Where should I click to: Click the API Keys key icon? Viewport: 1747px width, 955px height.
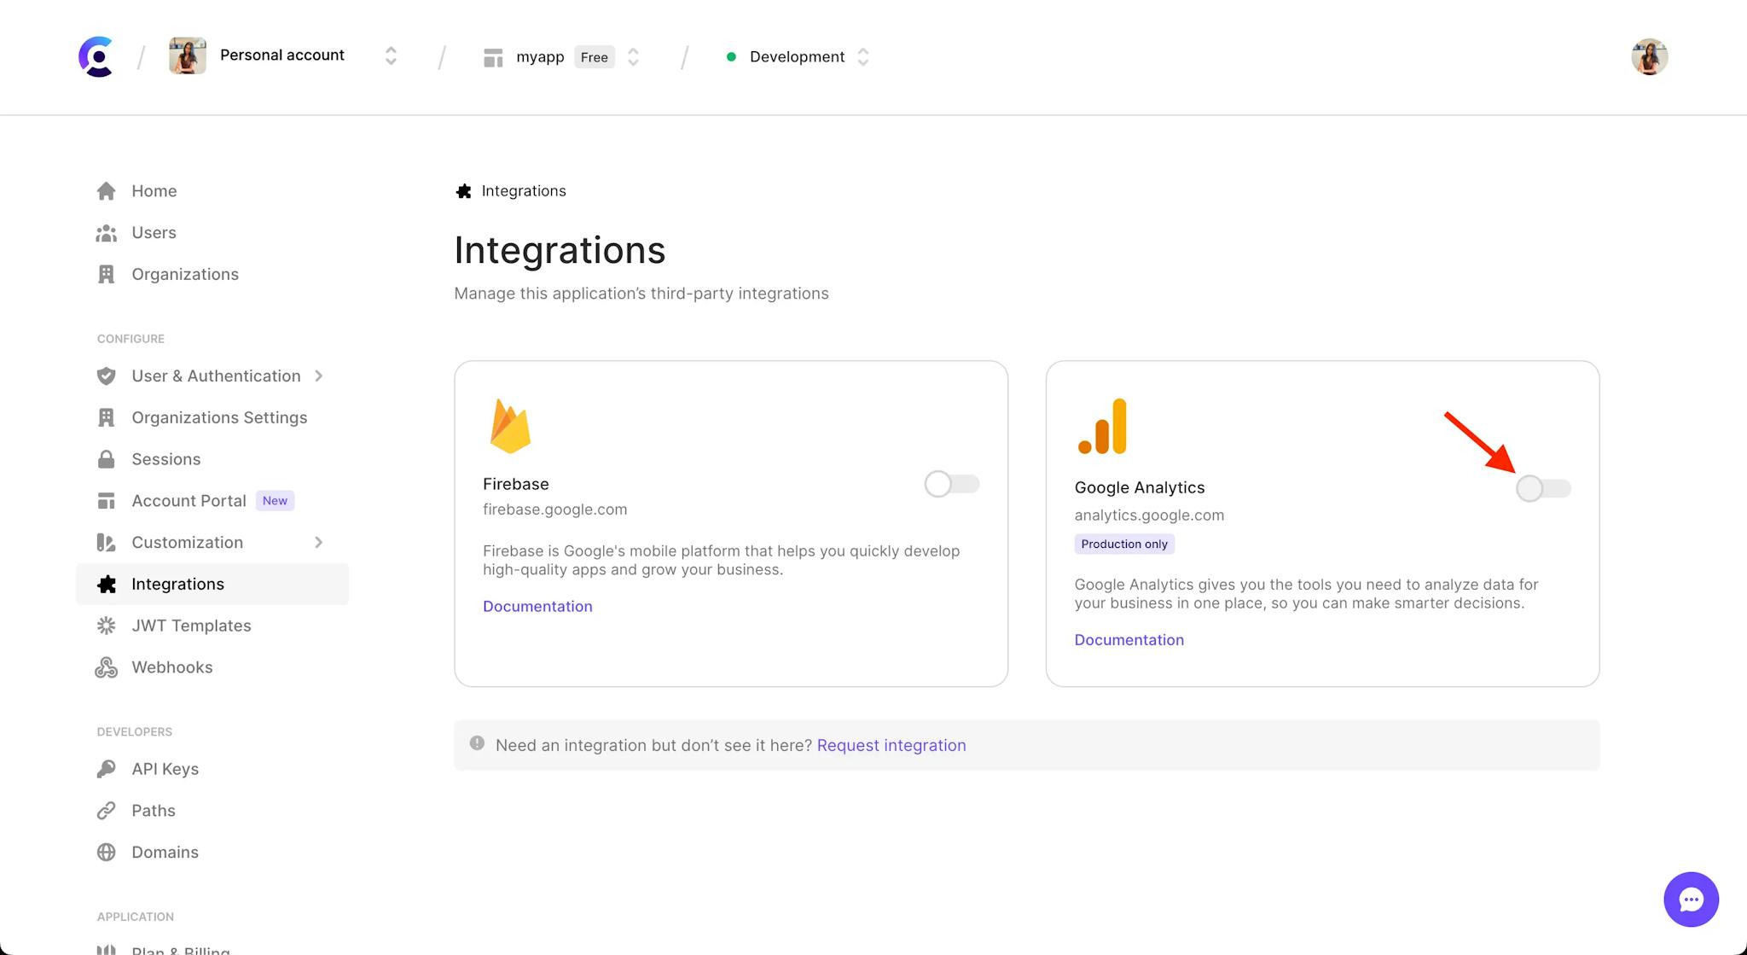click(106, 768)
